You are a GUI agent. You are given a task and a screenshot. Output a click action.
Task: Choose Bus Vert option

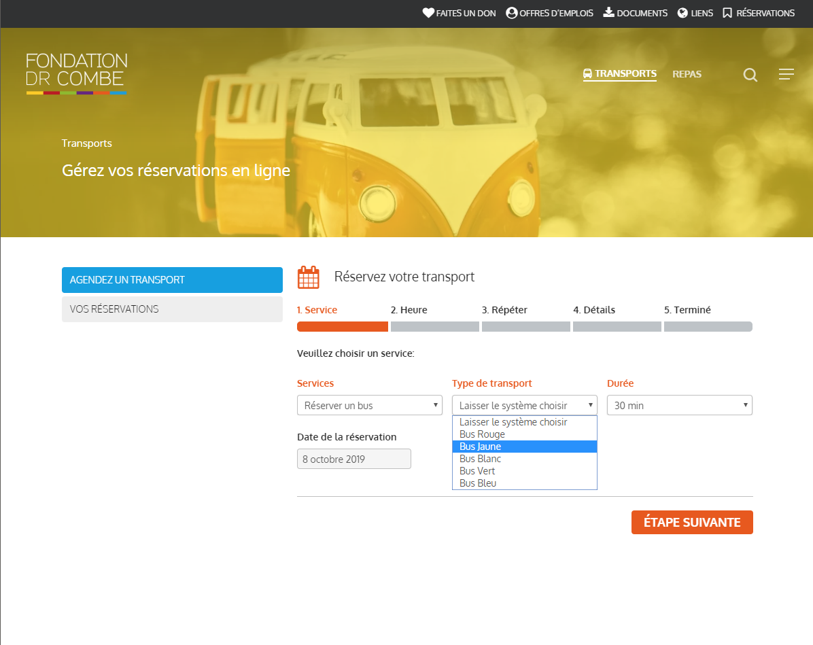tap(525, 471)
